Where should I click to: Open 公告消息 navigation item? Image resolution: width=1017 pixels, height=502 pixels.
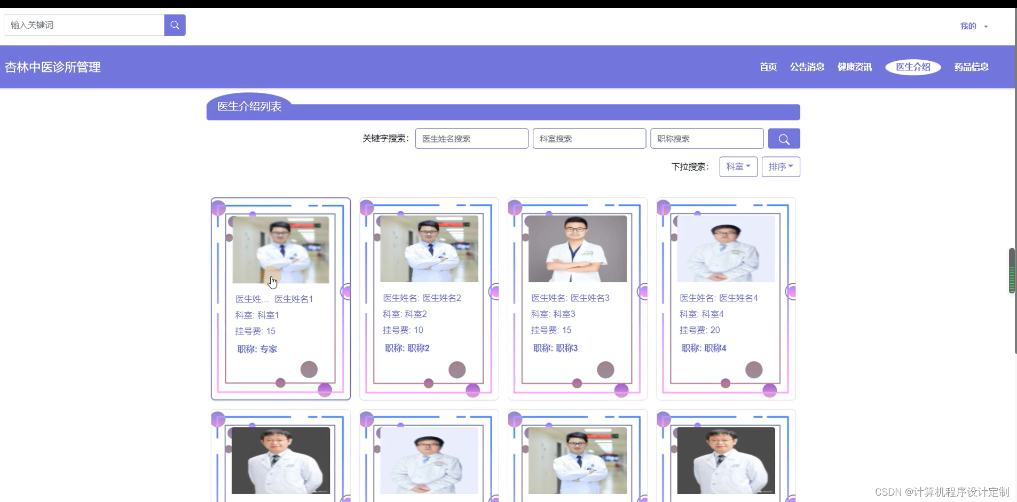tap(807, 67)
